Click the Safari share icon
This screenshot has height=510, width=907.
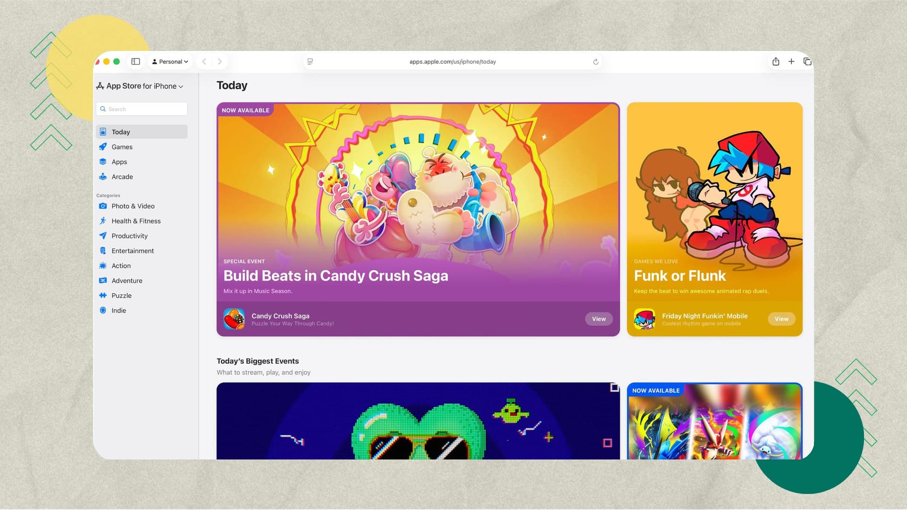point(776,61)
